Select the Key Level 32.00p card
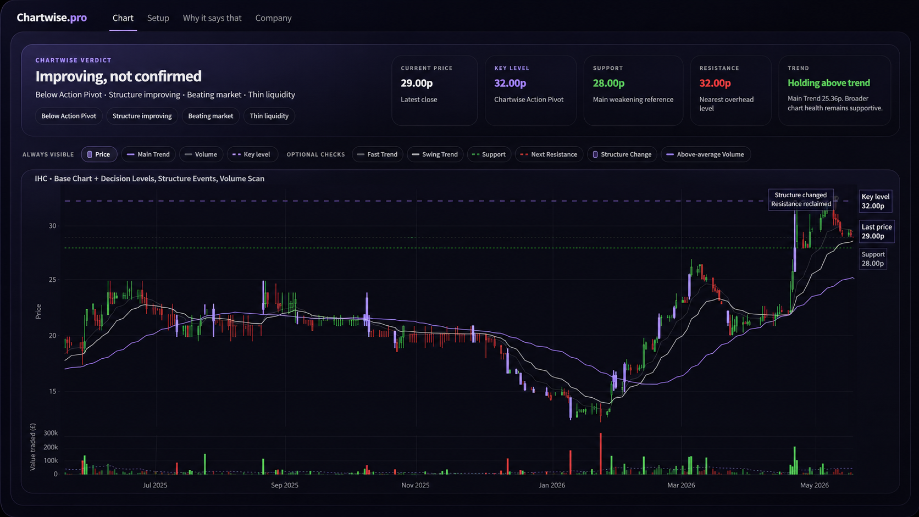 (x=530, y=91)
